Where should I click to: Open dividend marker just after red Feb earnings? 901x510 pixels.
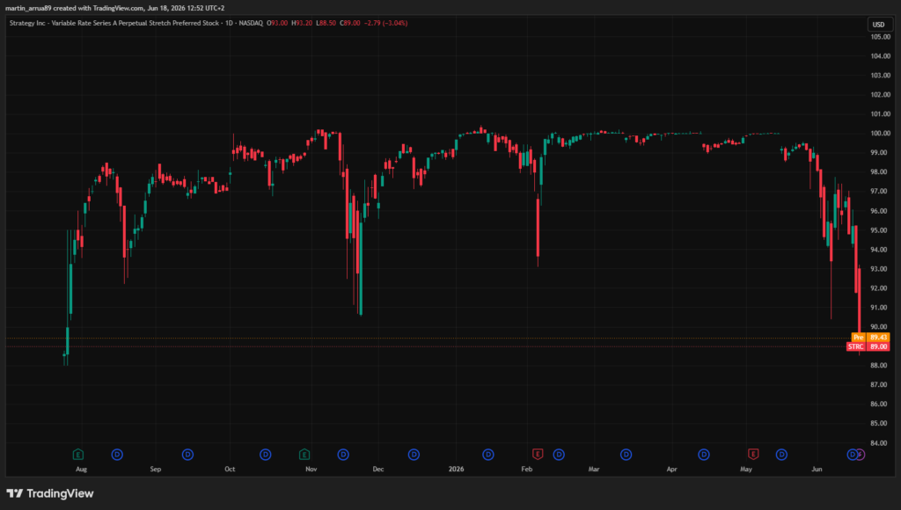[x=559, y=455]
